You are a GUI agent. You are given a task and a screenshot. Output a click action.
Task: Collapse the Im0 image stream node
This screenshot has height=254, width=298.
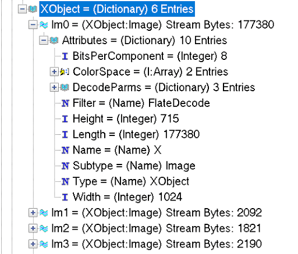(33, 24)
